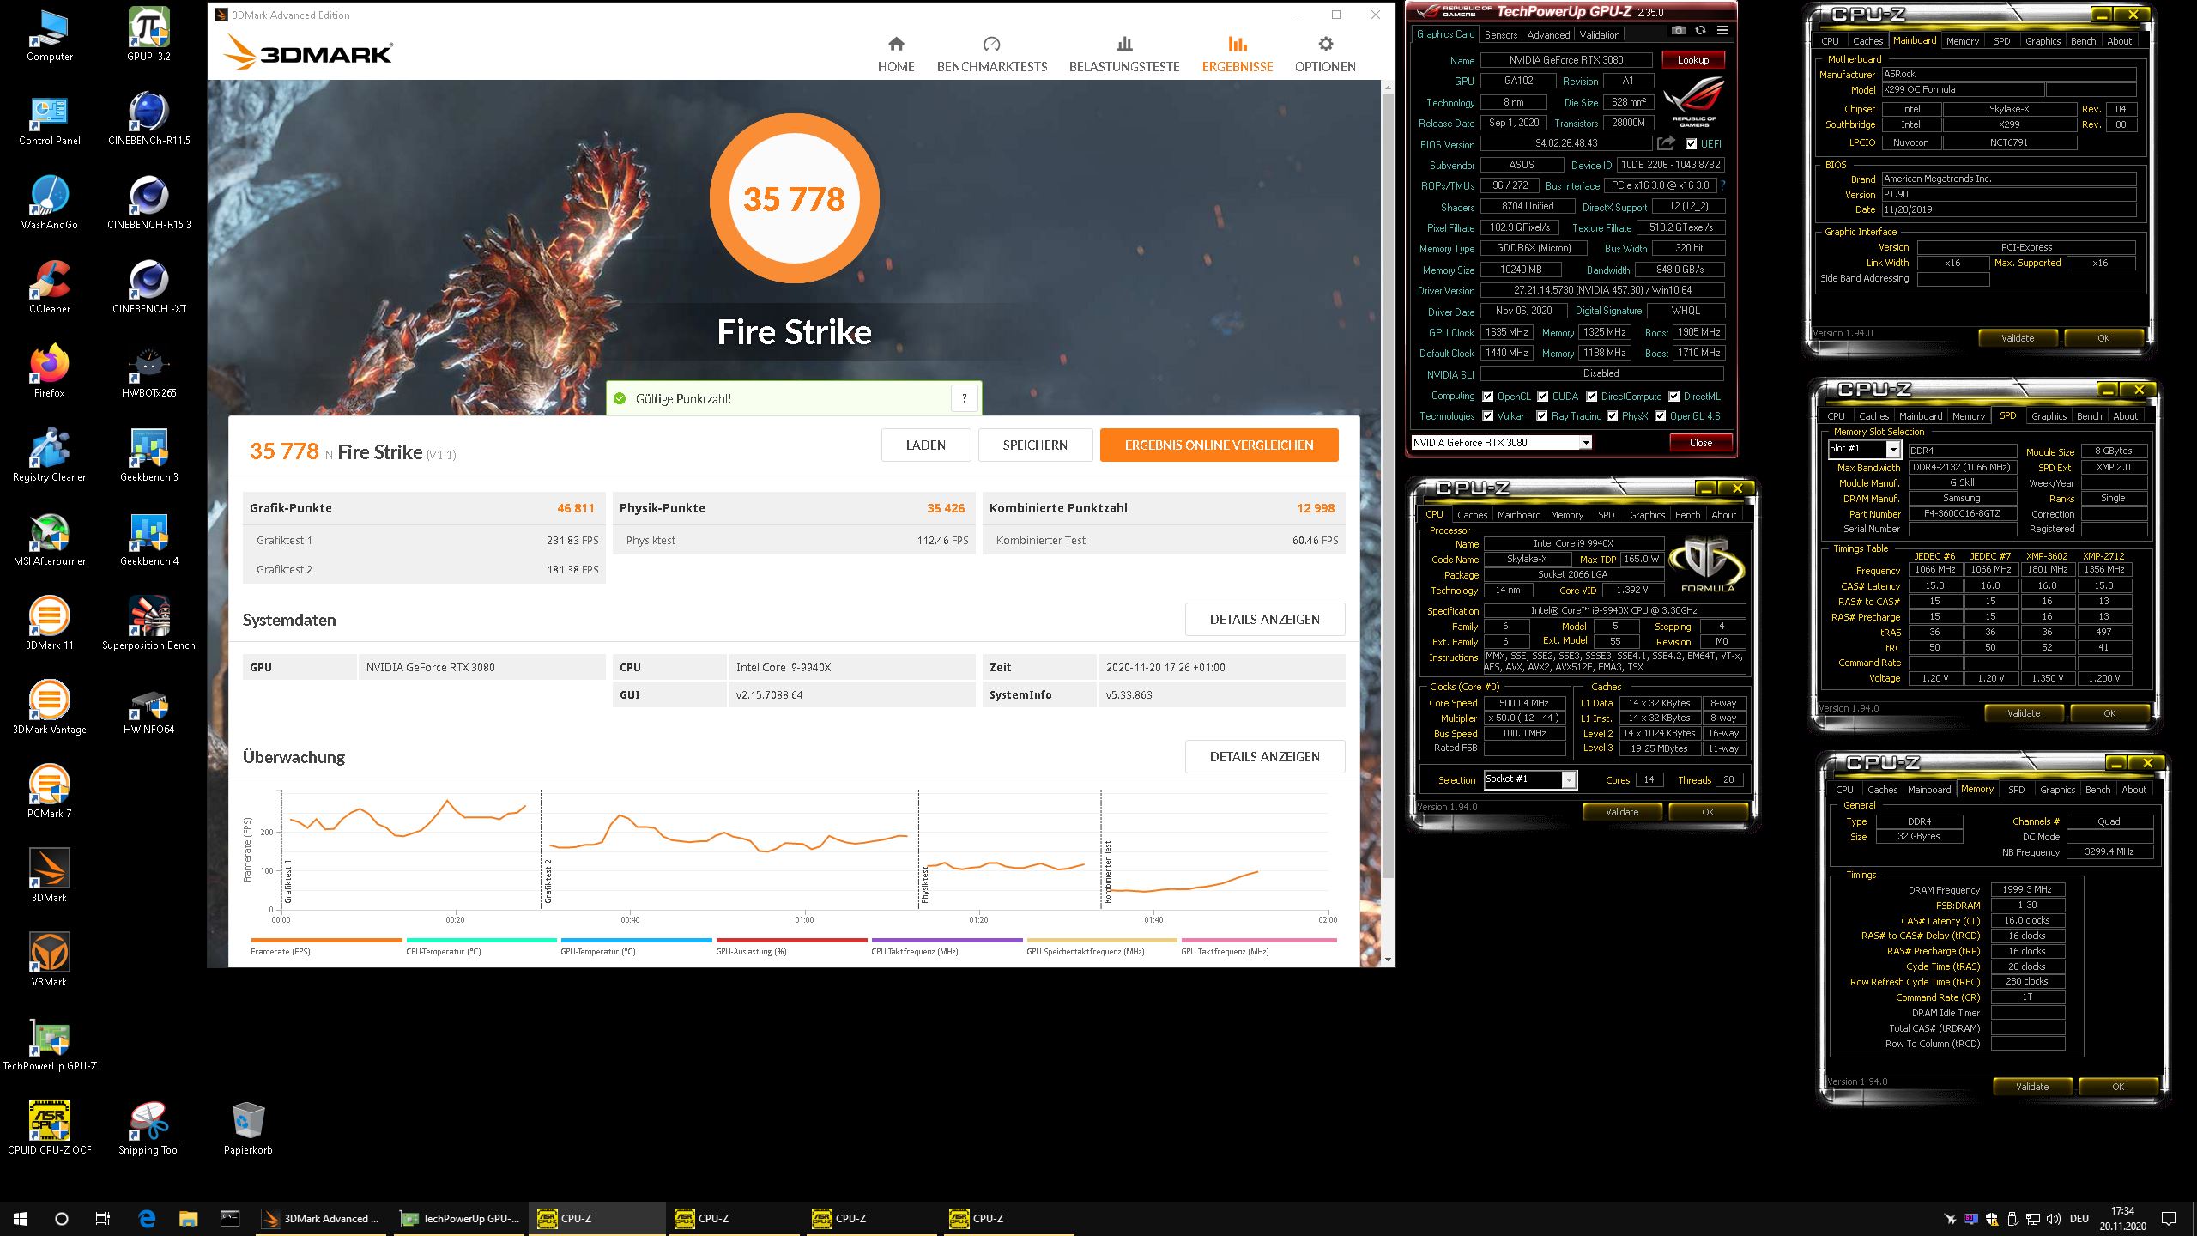Toggle the DirectML checkbox in GPU-Z
The image size is (2197, 1236).
tap(1674, 397)
